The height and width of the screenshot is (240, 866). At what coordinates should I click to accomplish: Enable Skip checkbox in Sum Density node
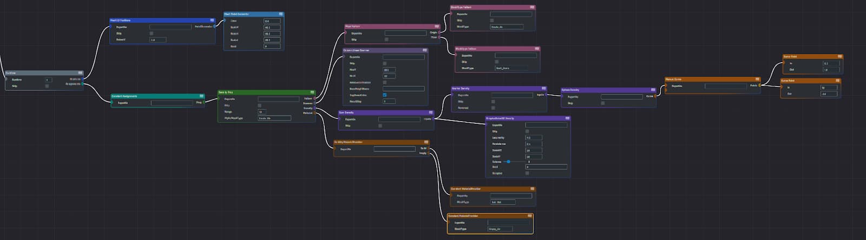pos(380,126)
